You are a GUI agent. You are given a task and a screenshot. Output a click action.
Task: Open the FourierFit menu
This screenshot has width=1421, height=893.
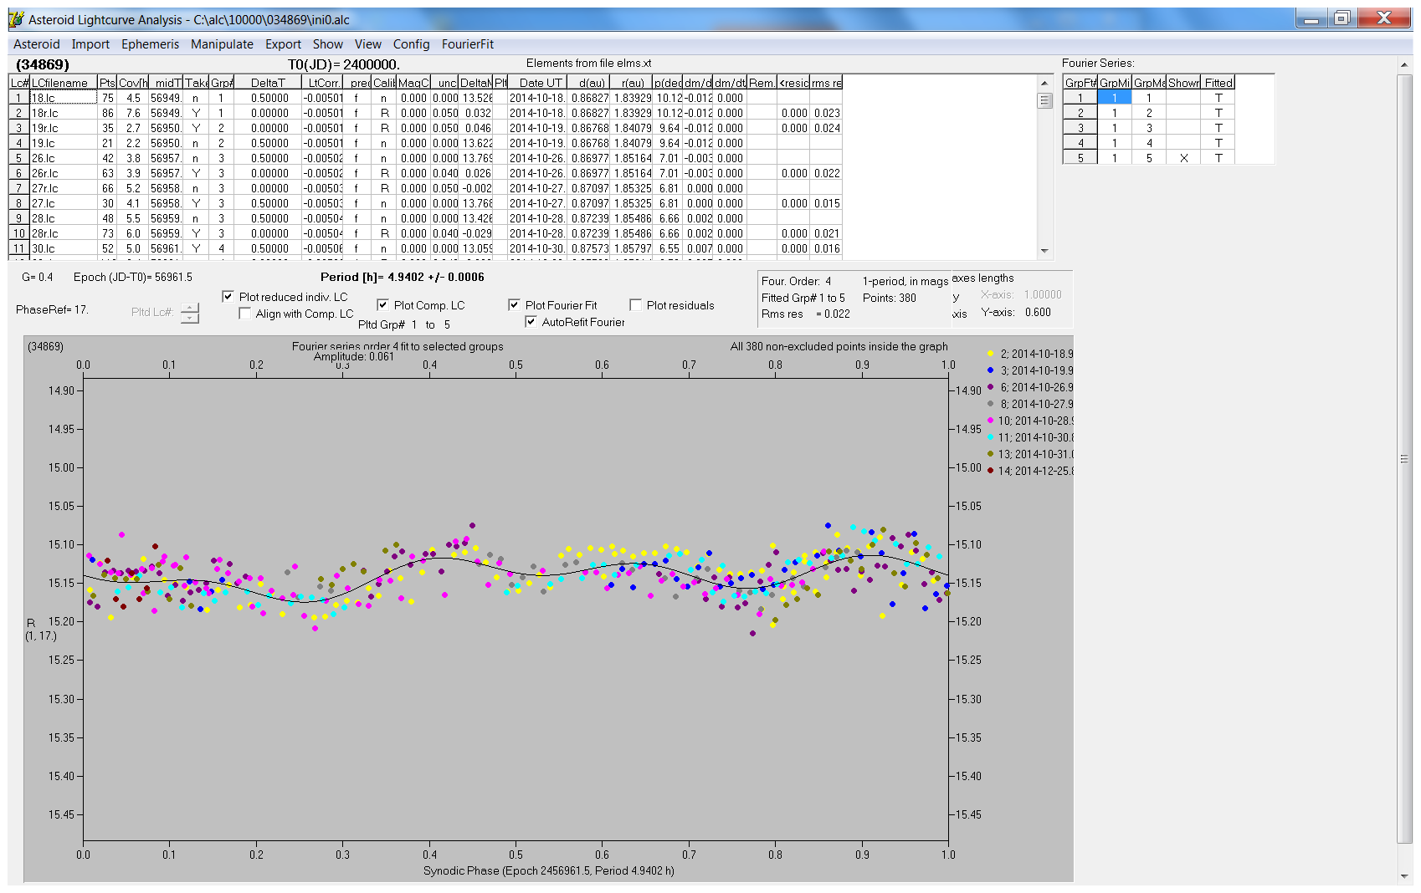click(x=468, y=44)
